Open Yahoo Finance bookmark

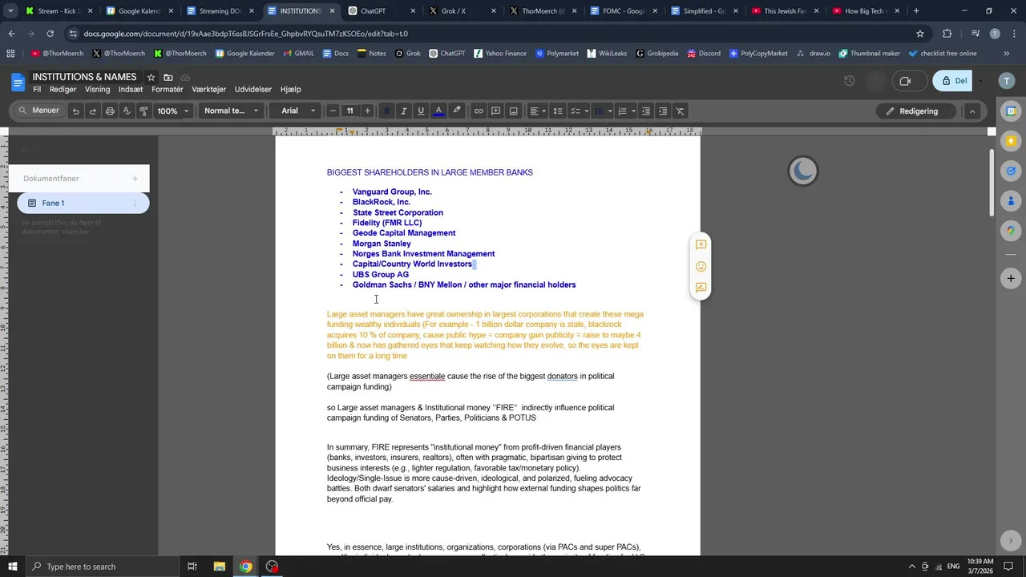click(x=499, y=53)
